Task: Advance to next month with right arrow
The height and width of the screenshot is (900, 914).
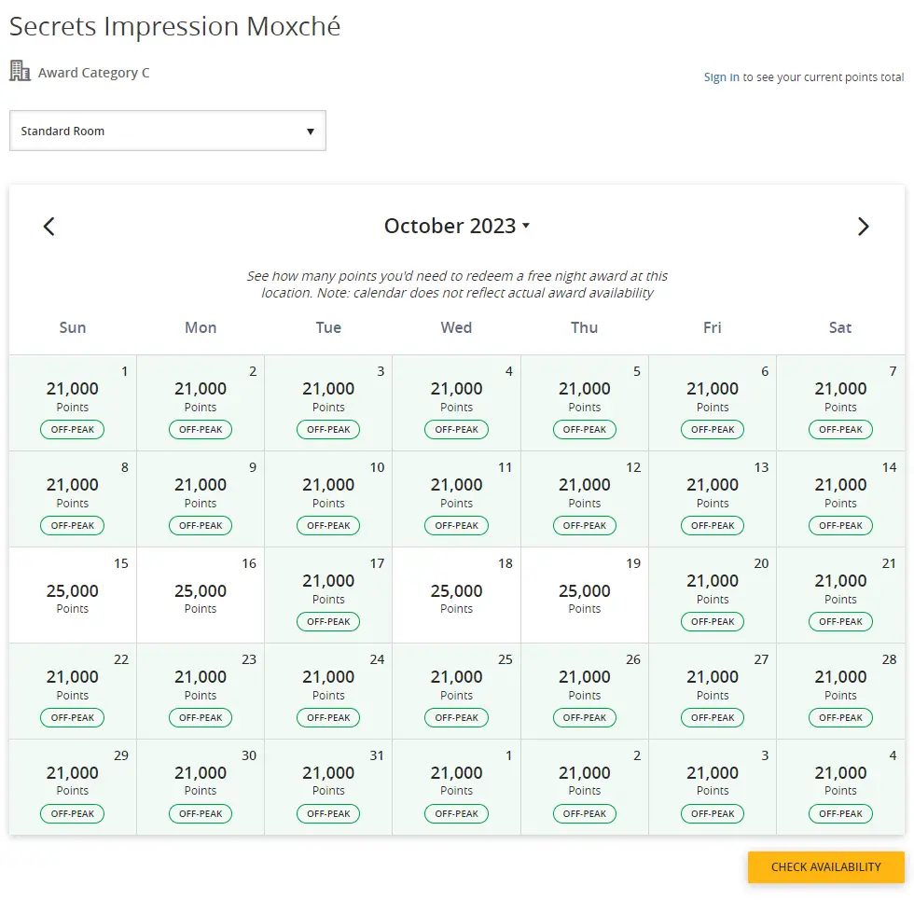Action: tap(863, 227)
